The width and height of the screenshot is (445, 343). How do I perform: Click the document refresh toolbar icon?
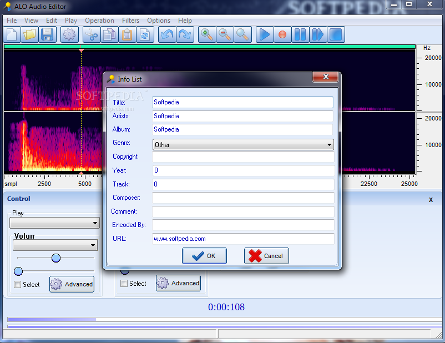pos(145,34)
